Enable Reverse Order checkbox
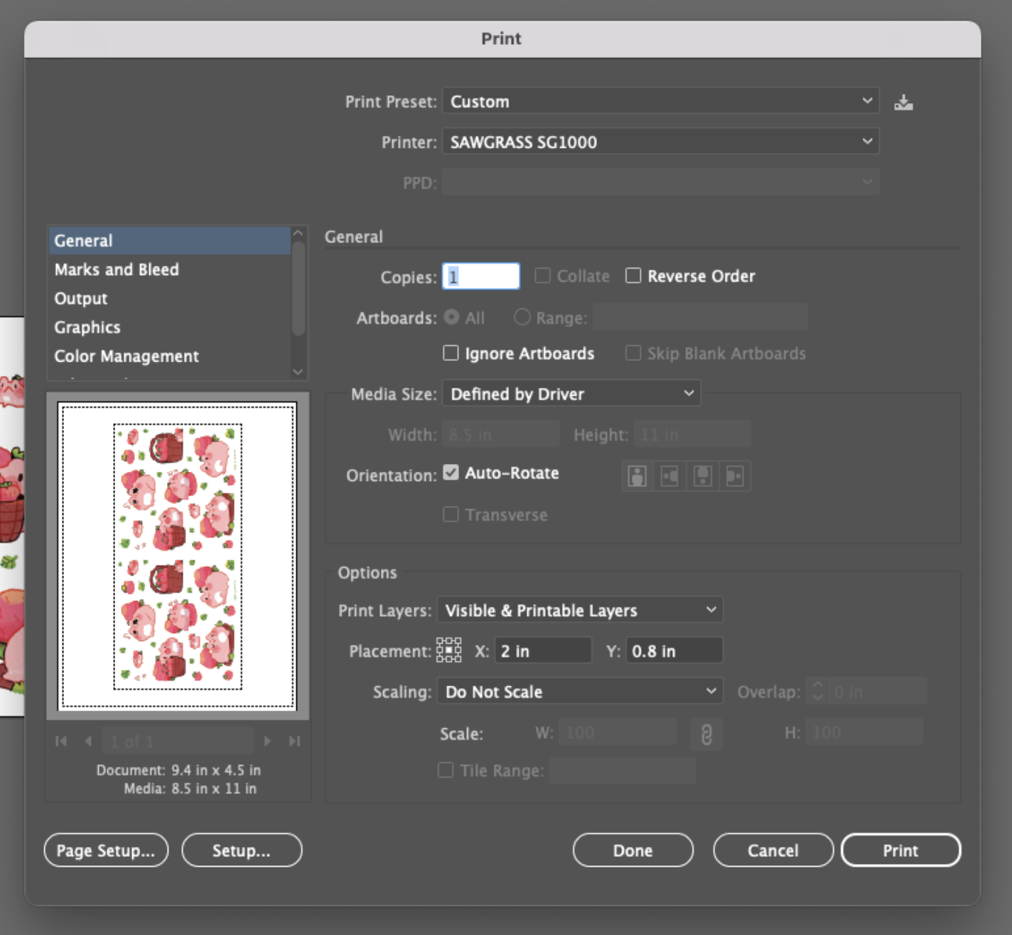This screenshot has width=1012, height=935. tap(632, 276)
